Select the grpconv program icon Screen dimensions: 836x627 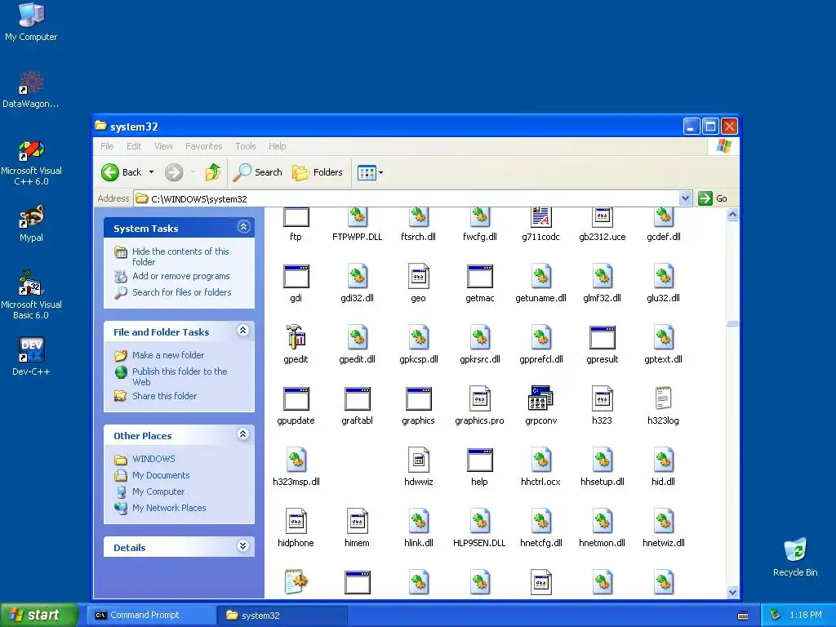tap(540, 398)
